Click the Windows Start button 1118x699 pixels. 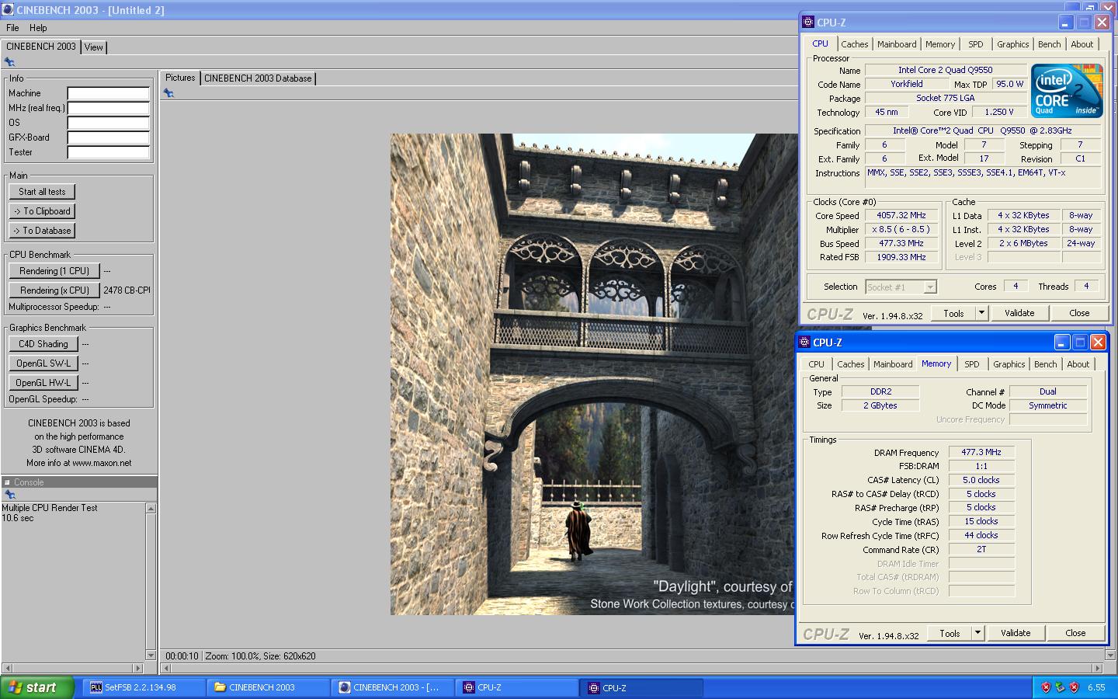(x=37, y=687)
